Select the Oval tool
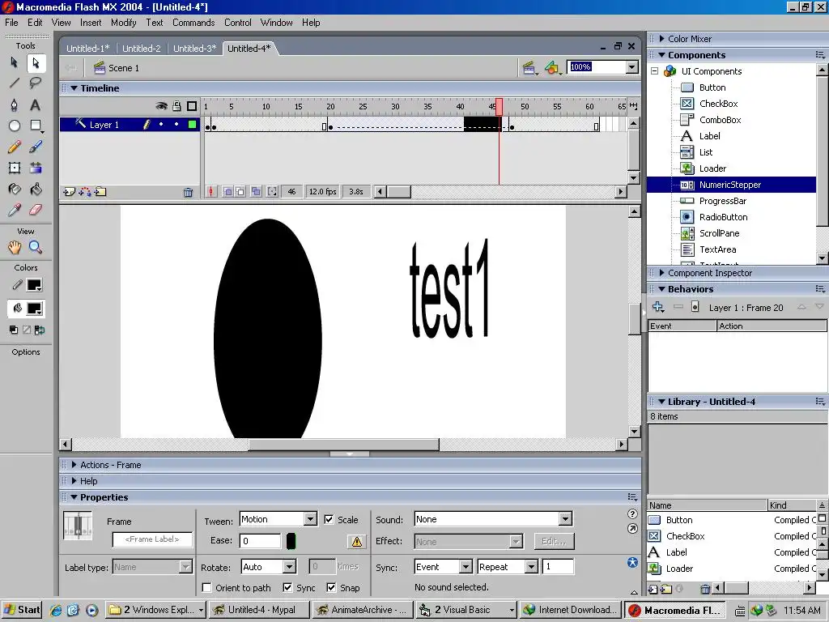 [15, 126]
